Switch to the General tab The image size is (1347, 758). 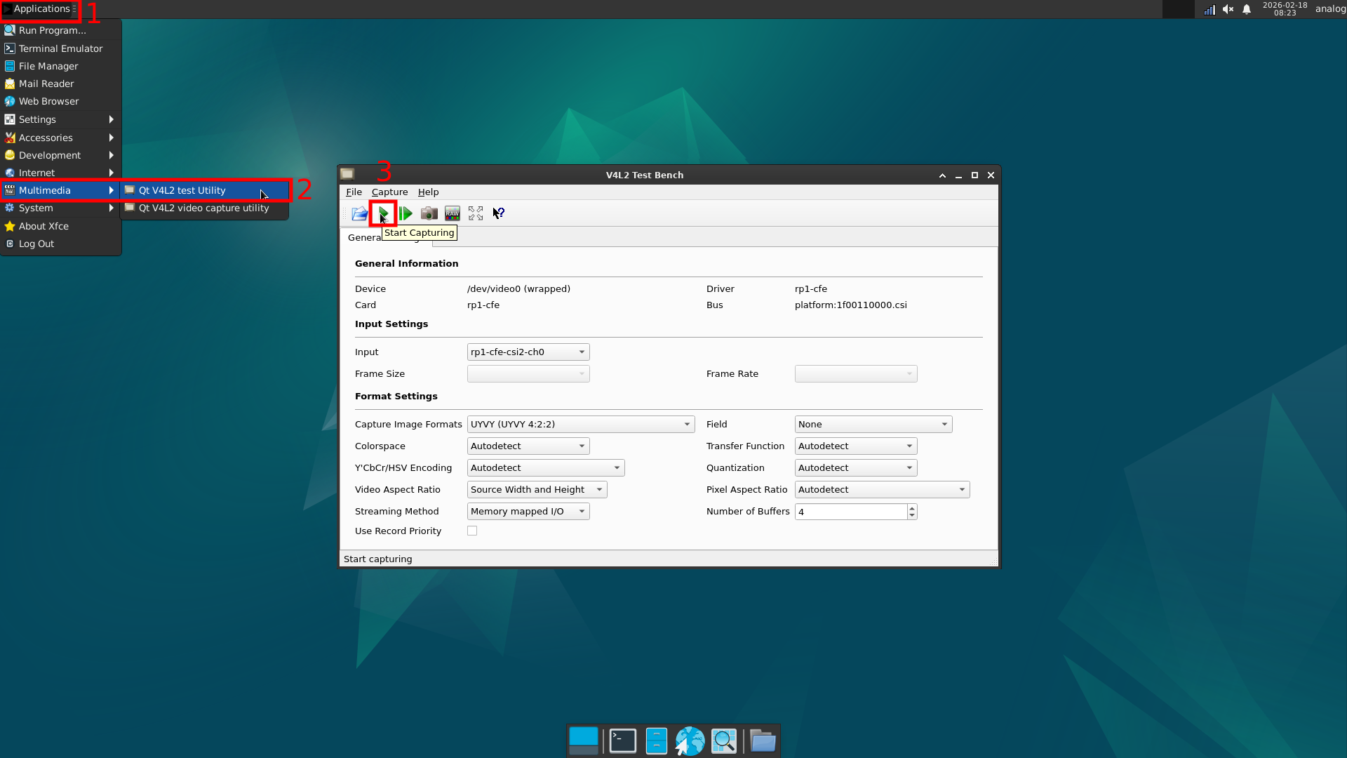(x=364, y=237)
